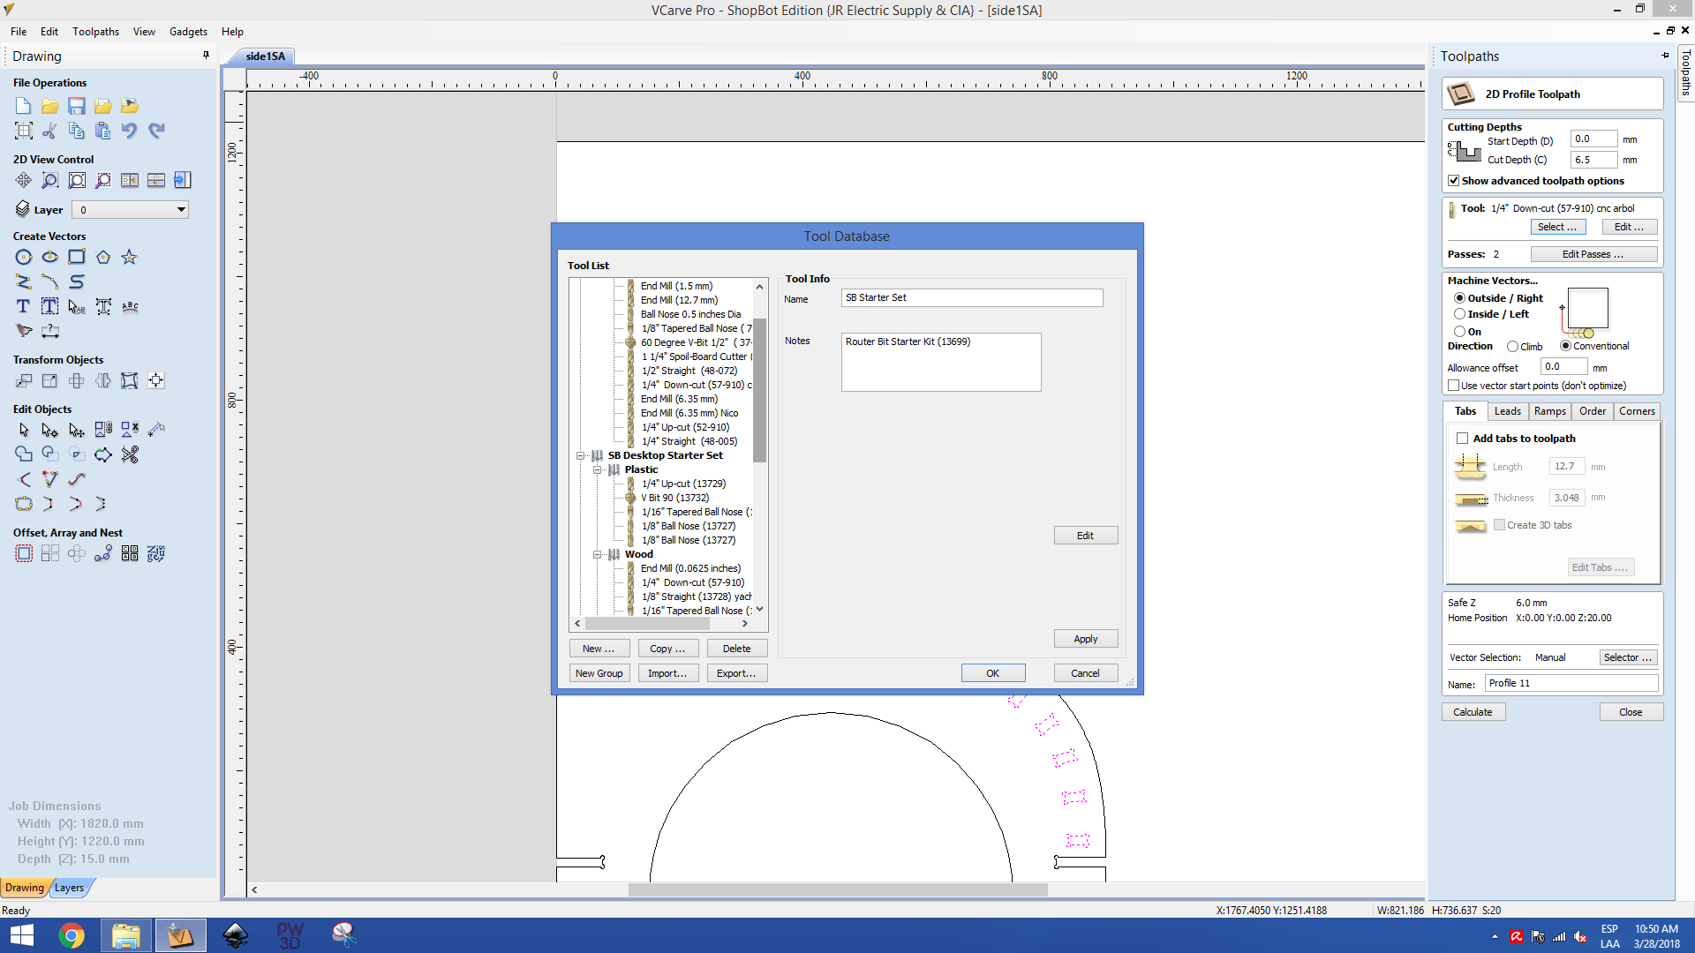Select the pan view tool
The width and height of the screenshot is (1695, 953).
[x=24, y=180]
